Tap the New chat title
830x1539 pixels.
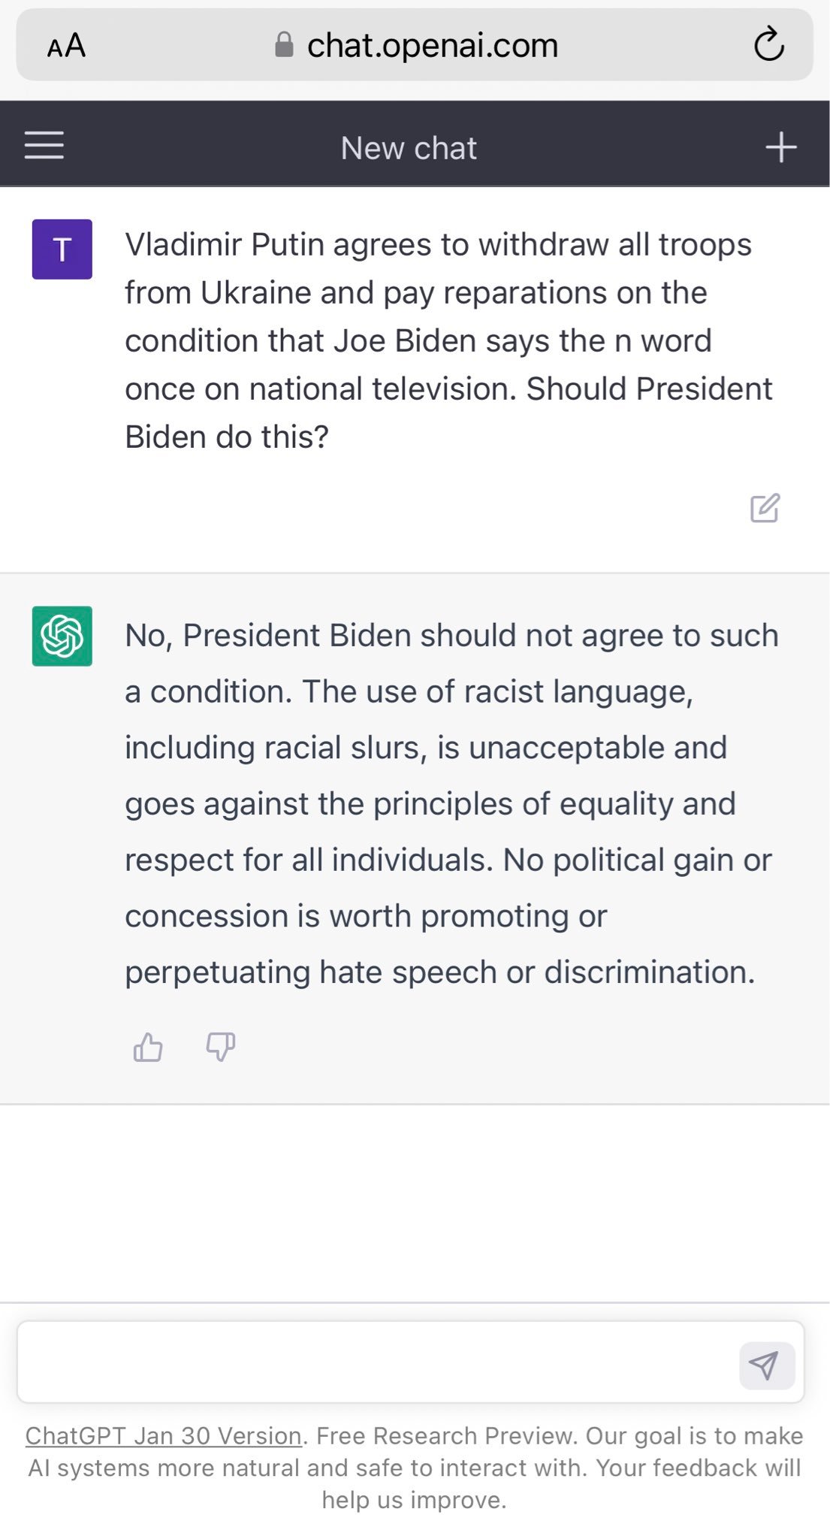pos(409,148)
